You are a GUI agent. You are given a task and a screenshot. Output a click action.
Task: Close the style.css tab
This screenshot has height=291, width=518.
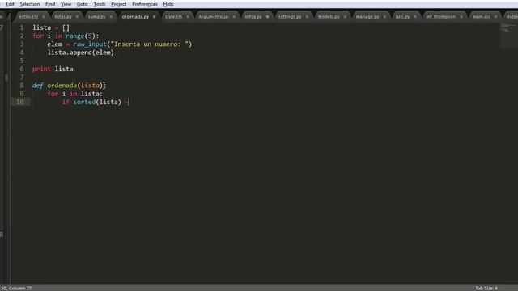point(188,16)
